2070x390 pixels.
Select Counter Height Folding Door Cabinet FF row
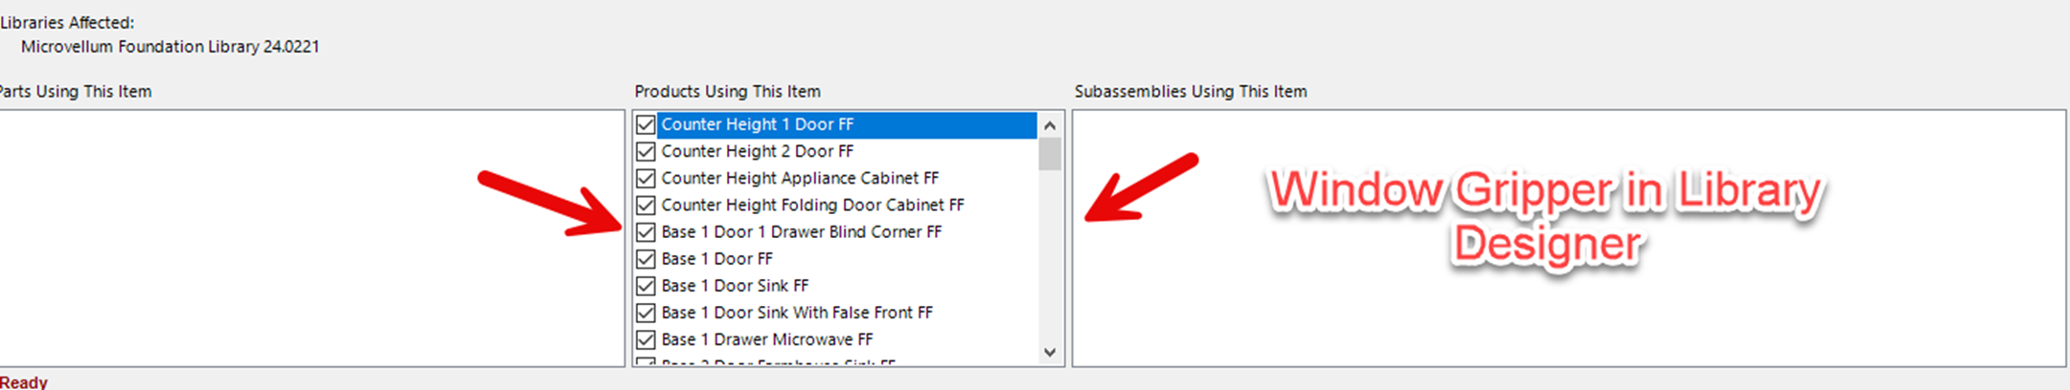click(812, 205)
